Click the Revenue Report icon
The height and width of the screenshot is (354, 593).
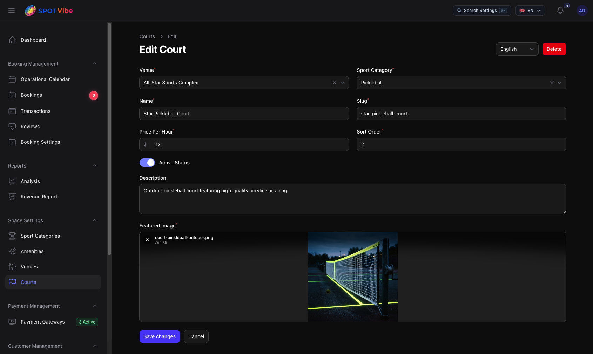[x=12, y=197]
